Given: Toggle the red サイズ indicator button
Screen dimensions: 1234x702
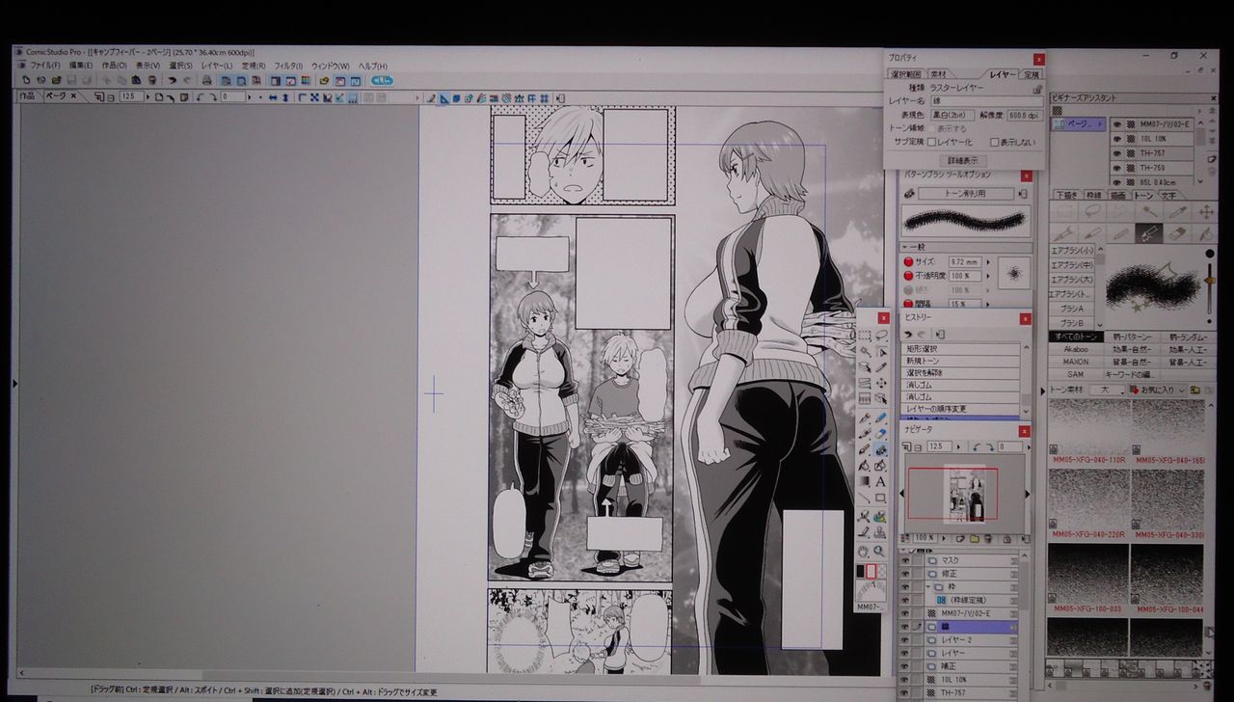Looking at the screenshot, I should tap(908, 261).
